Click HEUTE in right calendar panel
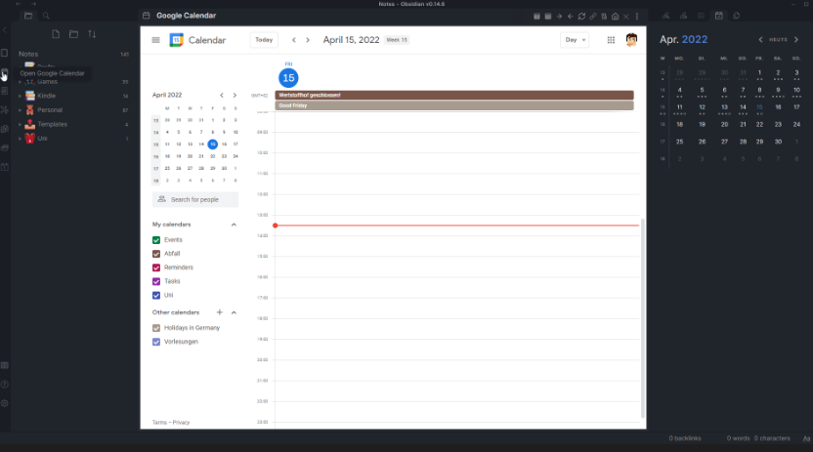The image size is (813, 452). 778,40
